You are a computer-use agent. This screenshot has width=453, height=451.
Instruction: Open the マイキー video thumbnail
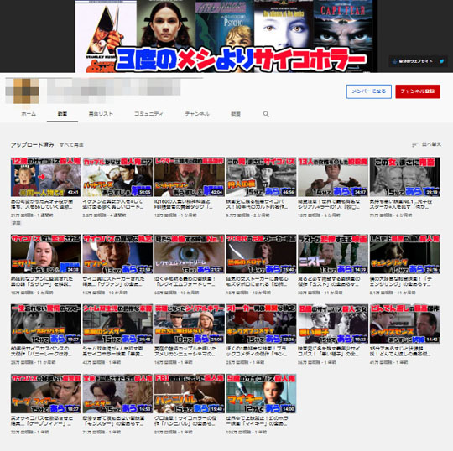point(261,393)
